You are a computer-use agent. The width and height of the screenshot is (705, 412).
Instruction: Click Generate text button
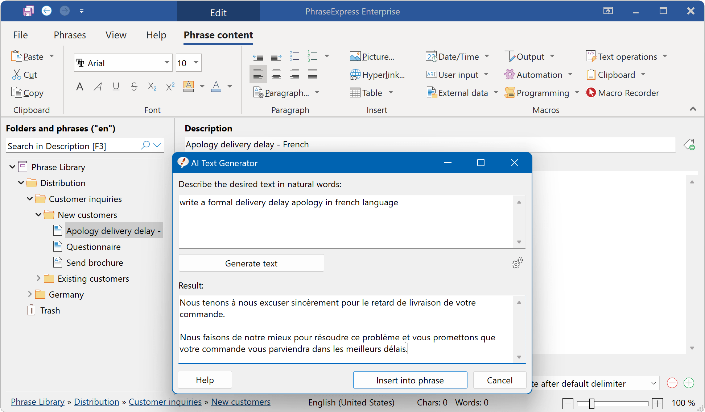tap(251, 263)
